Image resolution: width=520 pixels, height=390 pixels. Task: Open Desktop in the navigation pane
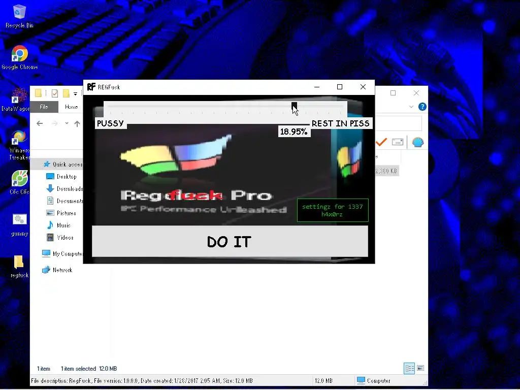61,176
